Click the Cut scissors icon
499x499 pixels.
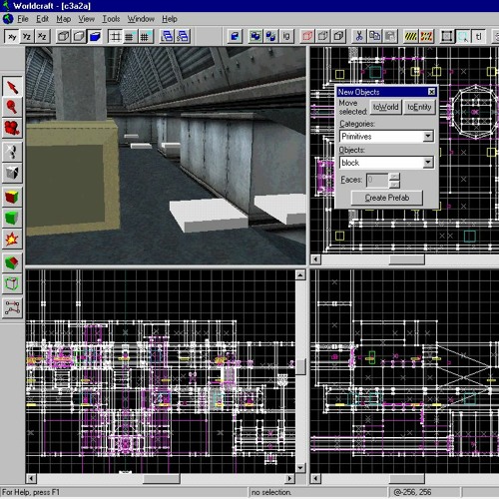pyautogui.click(x=359, y=36)
